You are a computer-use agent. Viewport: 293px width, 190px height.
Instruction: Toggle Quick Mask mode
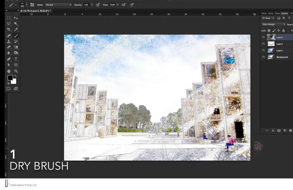(8, 88)
